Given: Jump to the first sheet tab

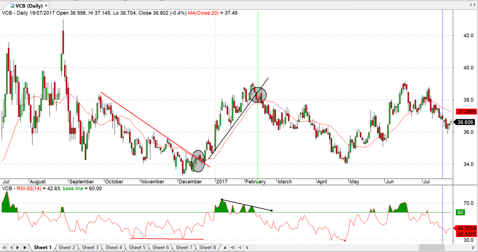Looking at the screenshot, I should coord(4,248).
